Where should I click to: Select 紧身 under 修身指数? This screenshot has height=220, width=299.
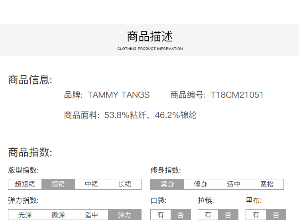167,184
